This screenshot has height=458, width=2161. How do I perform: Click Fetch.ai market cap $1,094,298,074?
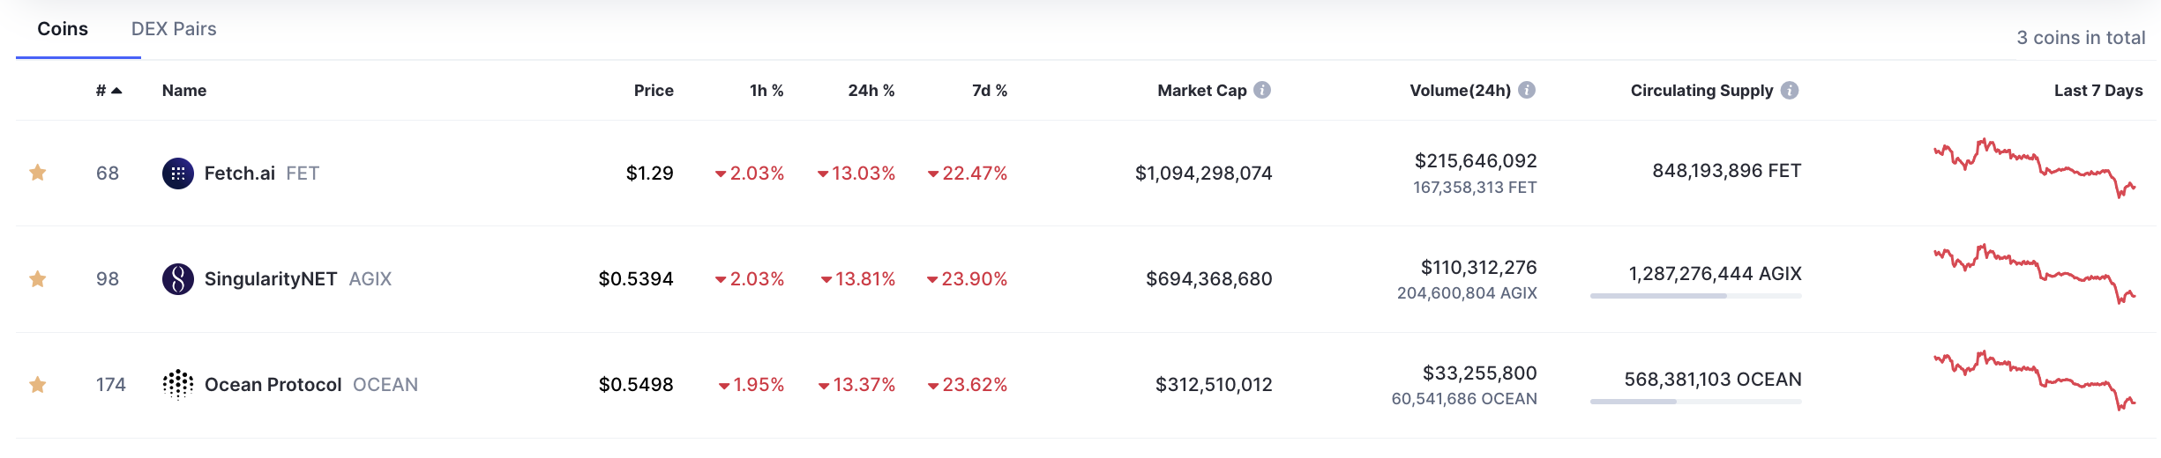tap(1204, 174)
